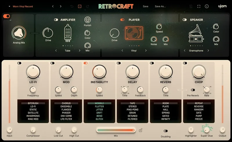Image resolution: width=232 pixels, height=142 pixels.
Task: Open the Worn Vinyl Record preset dropdown
Action: pyautogui.click(x=21, y=6)
